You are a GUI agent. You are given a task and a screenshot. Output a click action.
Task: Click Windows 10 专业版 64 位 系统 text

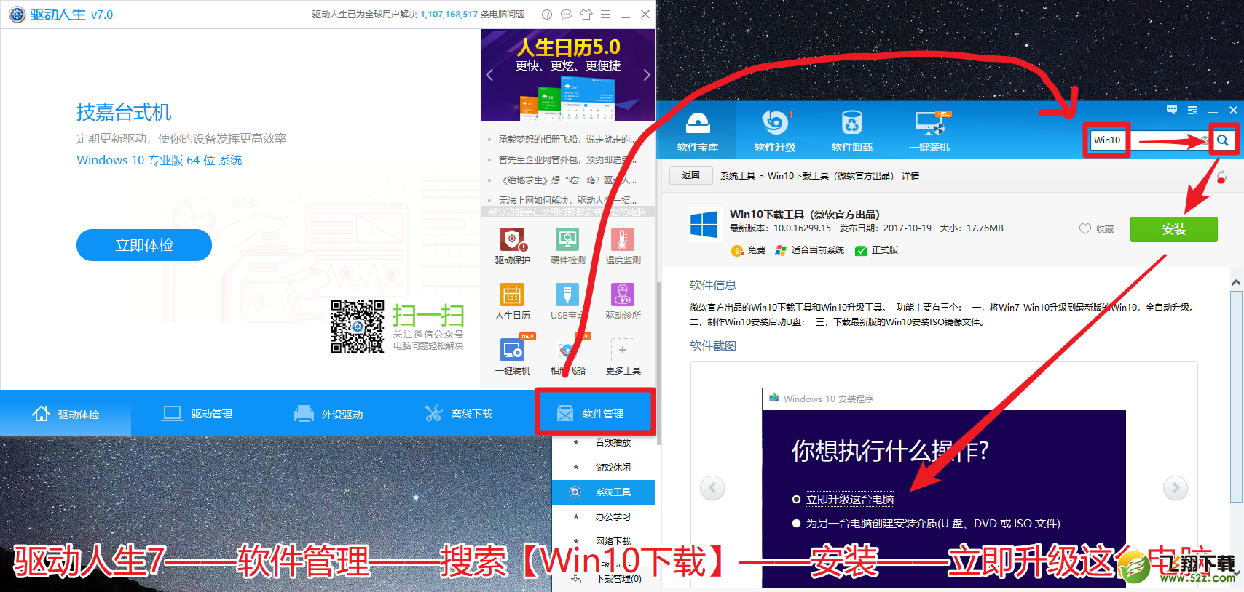pyautogui.click(x=160, y=161)
